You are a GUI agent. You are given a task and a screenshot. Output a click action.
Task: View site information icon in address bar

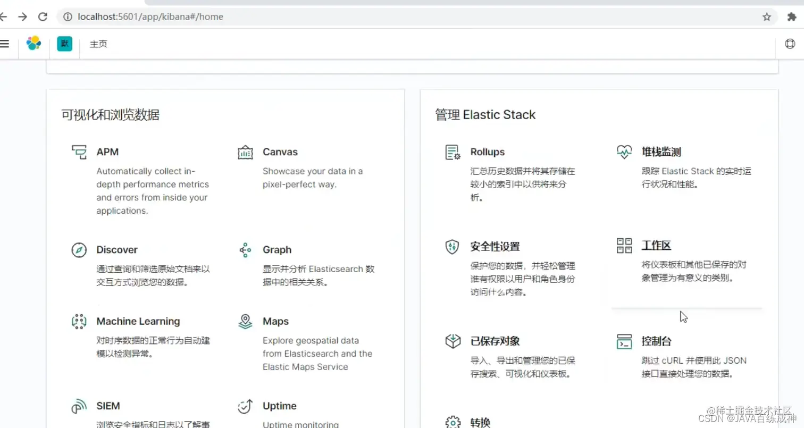(68, 17)
